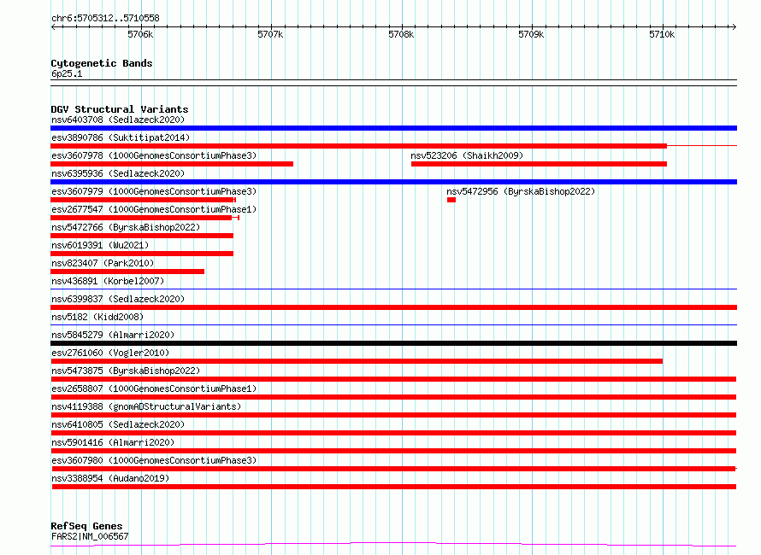Select the blue nsv6403708 variant bar
761x555 pixels.
393,128
